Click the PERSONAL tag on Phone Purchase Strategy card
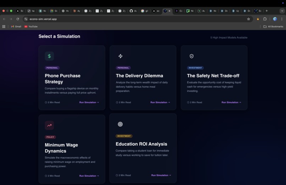286x185 pixels. coord(52,68)
